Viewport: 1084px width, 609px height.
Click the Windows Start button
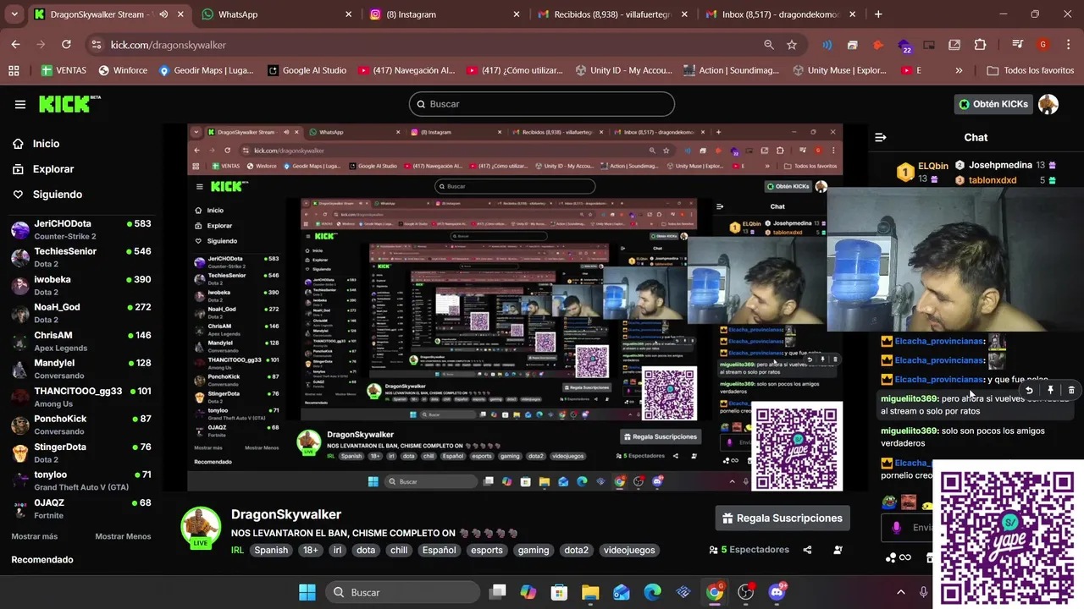point(307,592)
